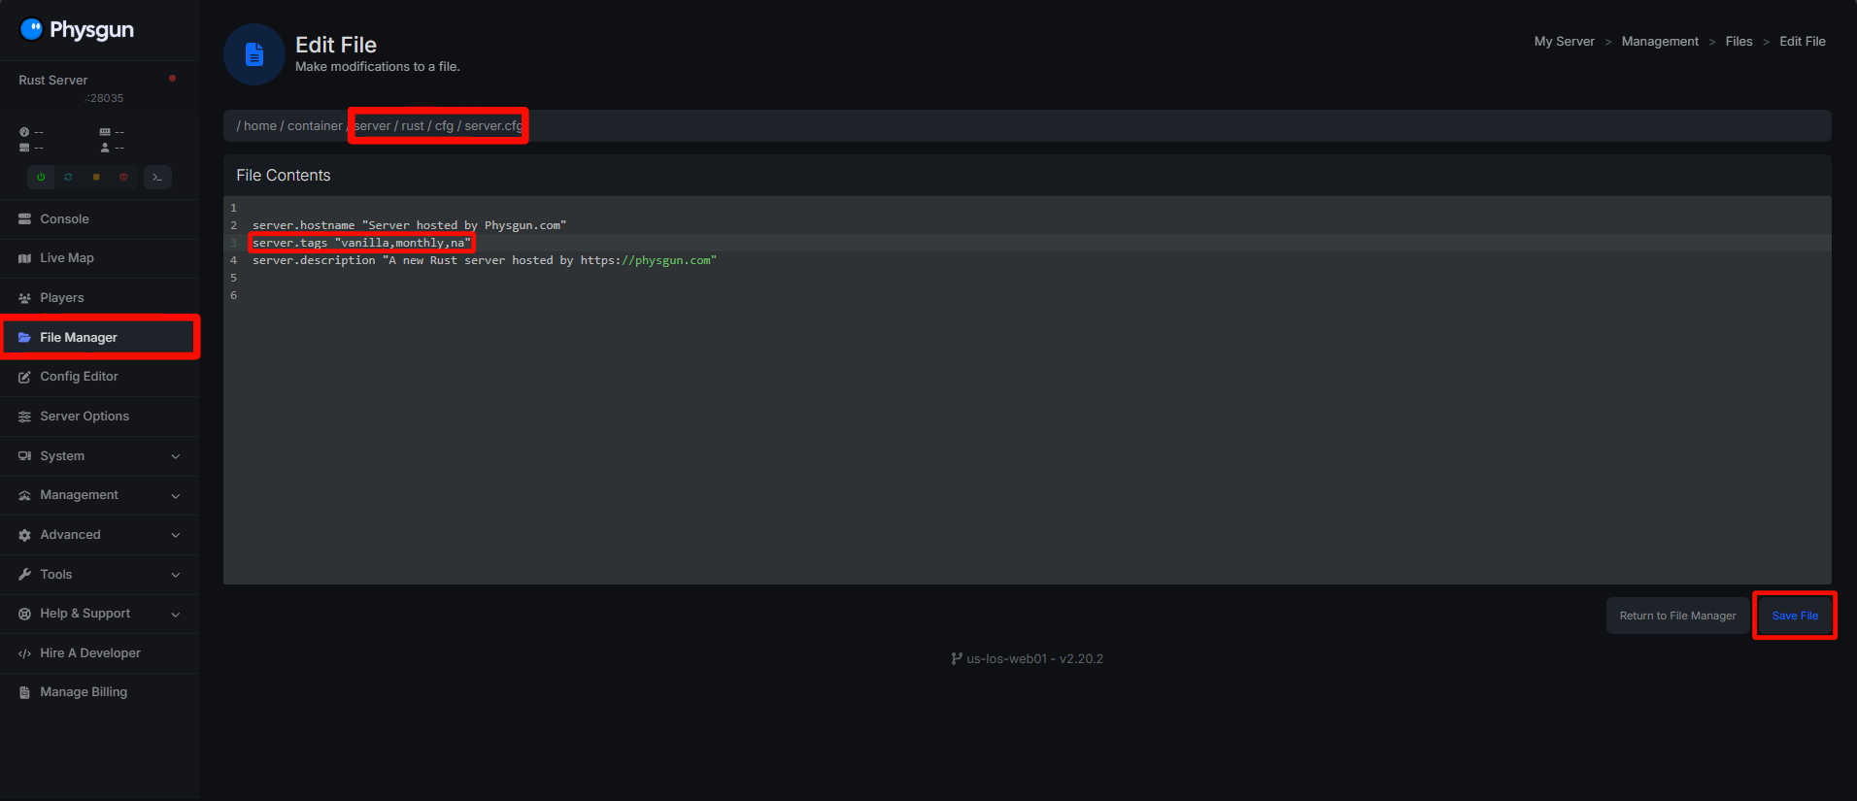The image size is (1857, 801).
Task: Click the red server status indicator dot
Action: click(x=172, y=79)
